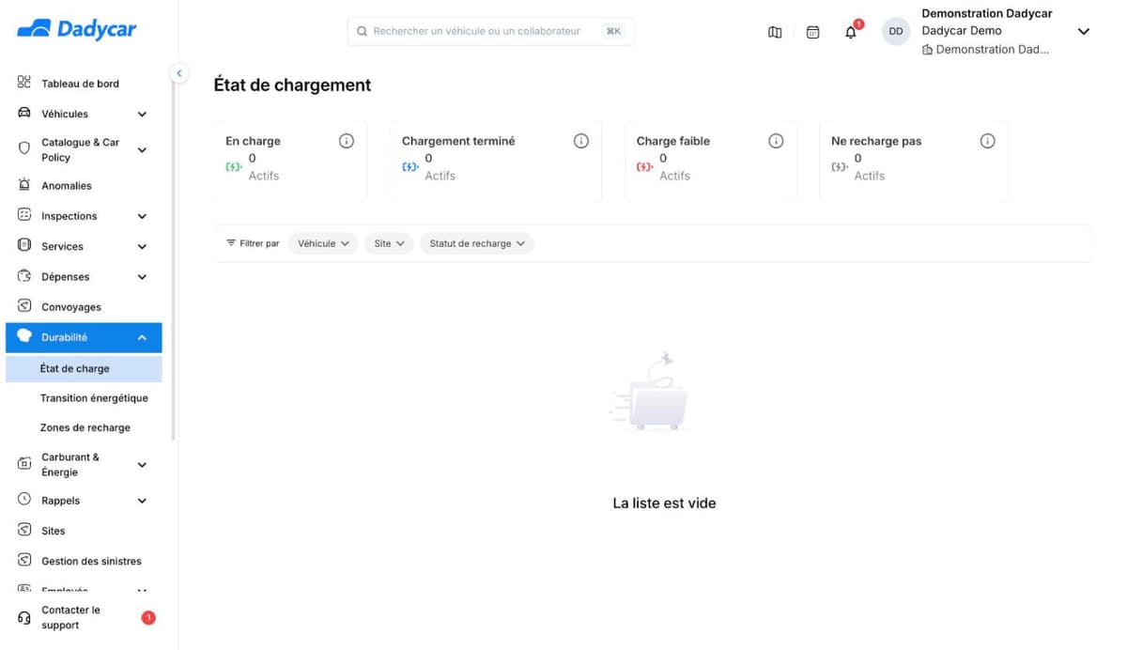Focus the vehicle or collaborator search field
The width and height of the screenshot is (1127, 650).
coord(490,31)
